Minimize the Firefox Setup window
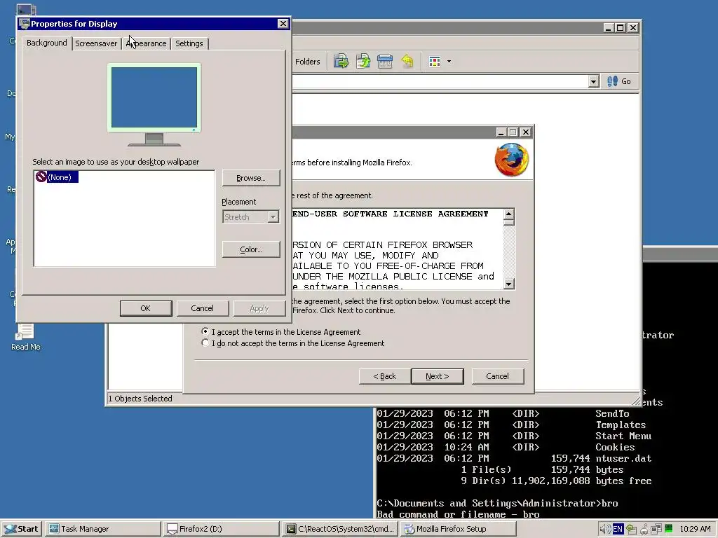The width and height of the screenshot is (718, 538). click(x=501, y=132)
